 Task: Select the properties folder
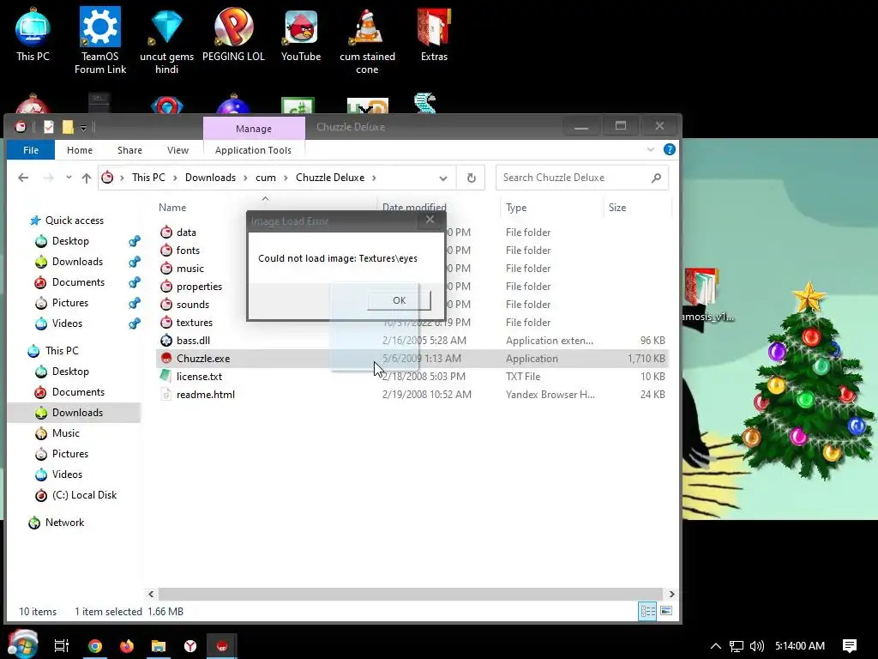[x=199, y=287]
